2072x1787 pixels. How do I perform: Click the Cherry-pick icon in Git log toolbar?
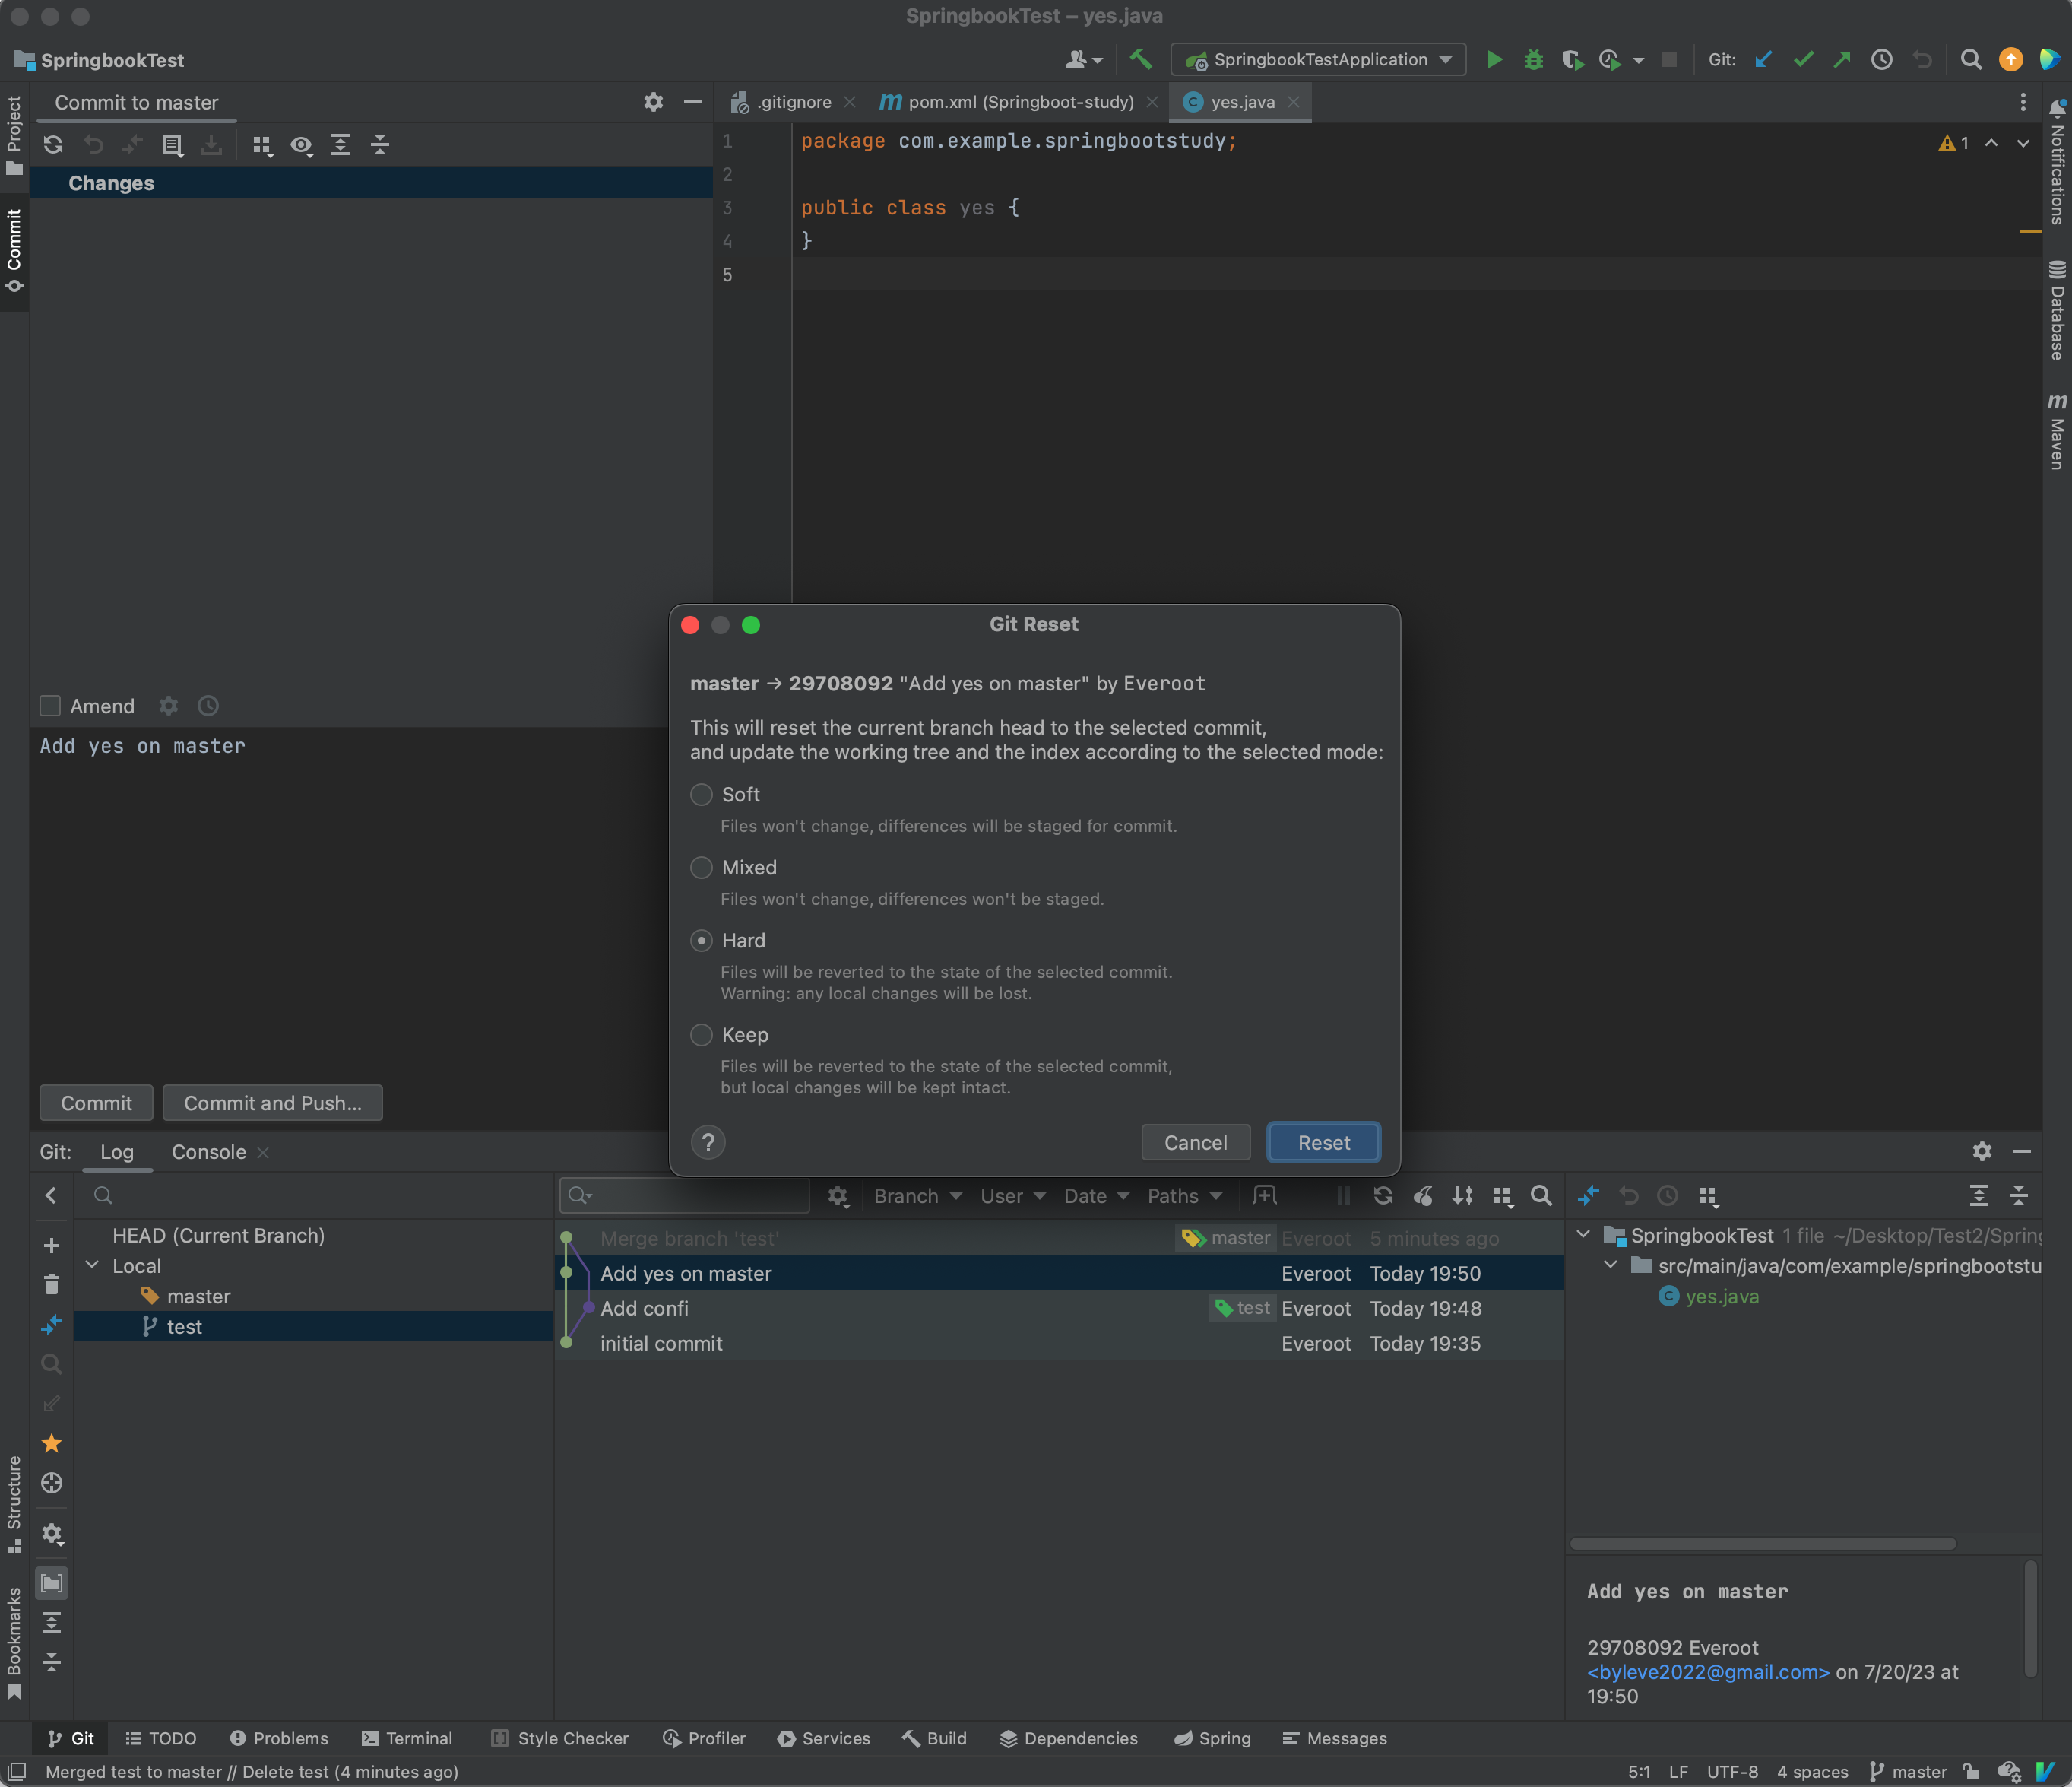1423,1195
